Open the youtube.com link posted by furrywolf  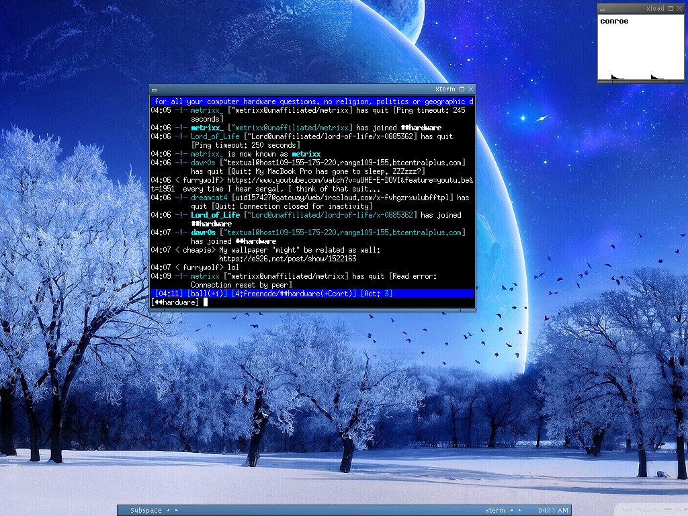(x=350, y=180)
